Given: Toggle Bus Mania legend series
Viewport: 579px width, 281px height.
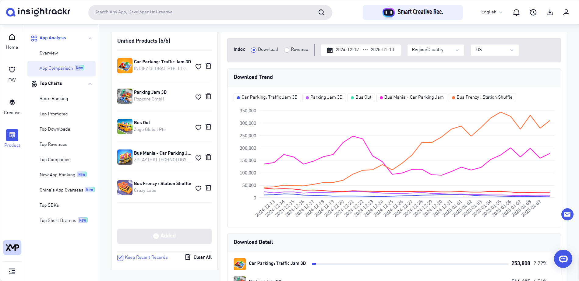Looking at the screenshot, I should 412,97.
